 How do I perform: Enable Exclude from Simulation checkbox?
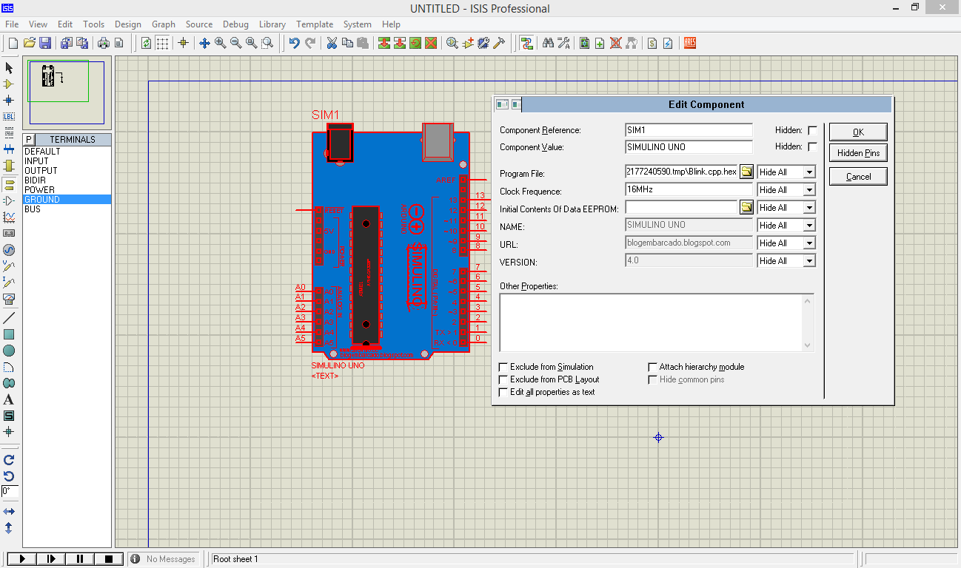(x=503, y=367)
